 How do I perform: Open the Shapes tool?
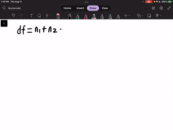139,16
